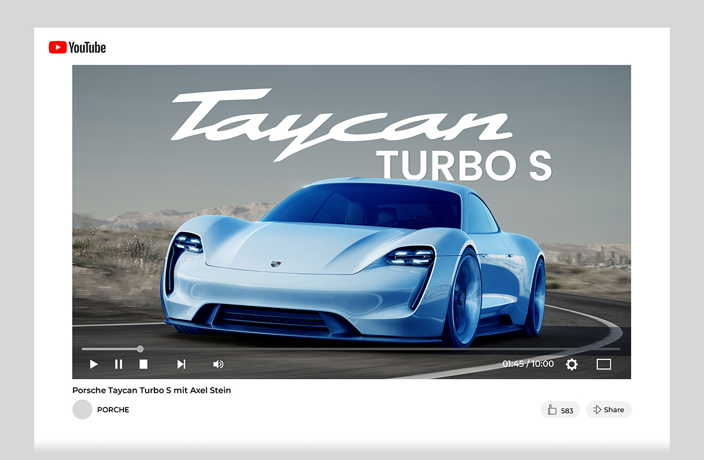Click the Porsche crest on the car hood
704x460 pixels.
coord(276,264)
